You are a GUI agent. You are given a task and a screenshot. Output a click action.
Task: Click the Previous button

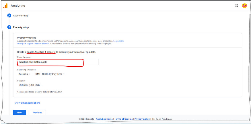click(x=37, y=113)
